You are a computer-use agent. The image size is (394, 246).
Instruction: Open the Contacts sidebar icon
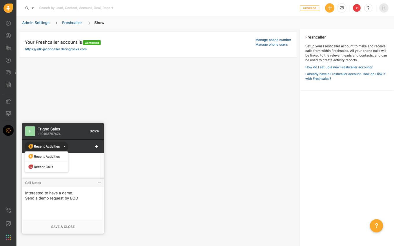(8, 36)
